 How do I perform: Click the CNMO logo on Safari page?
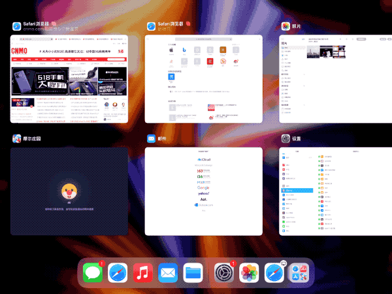pyautogui.click(x=20, y=51)
